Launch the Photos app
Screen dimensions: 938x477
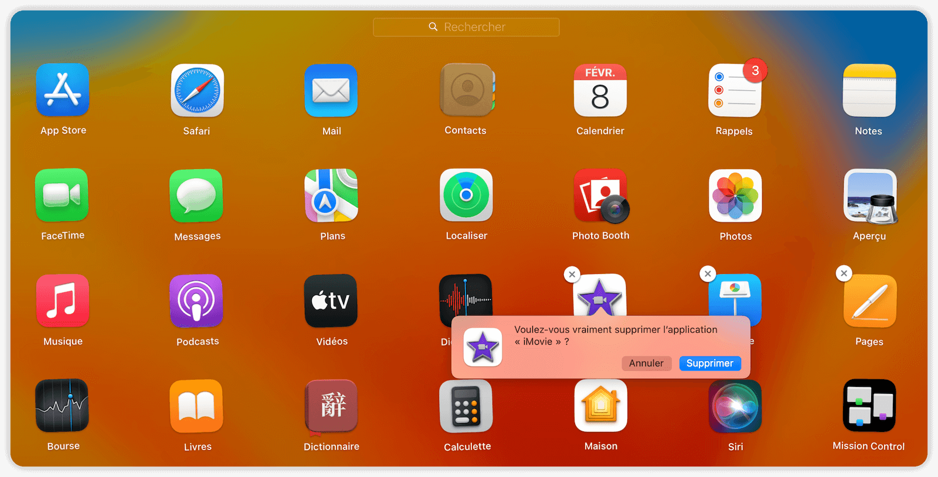[735, 195]
